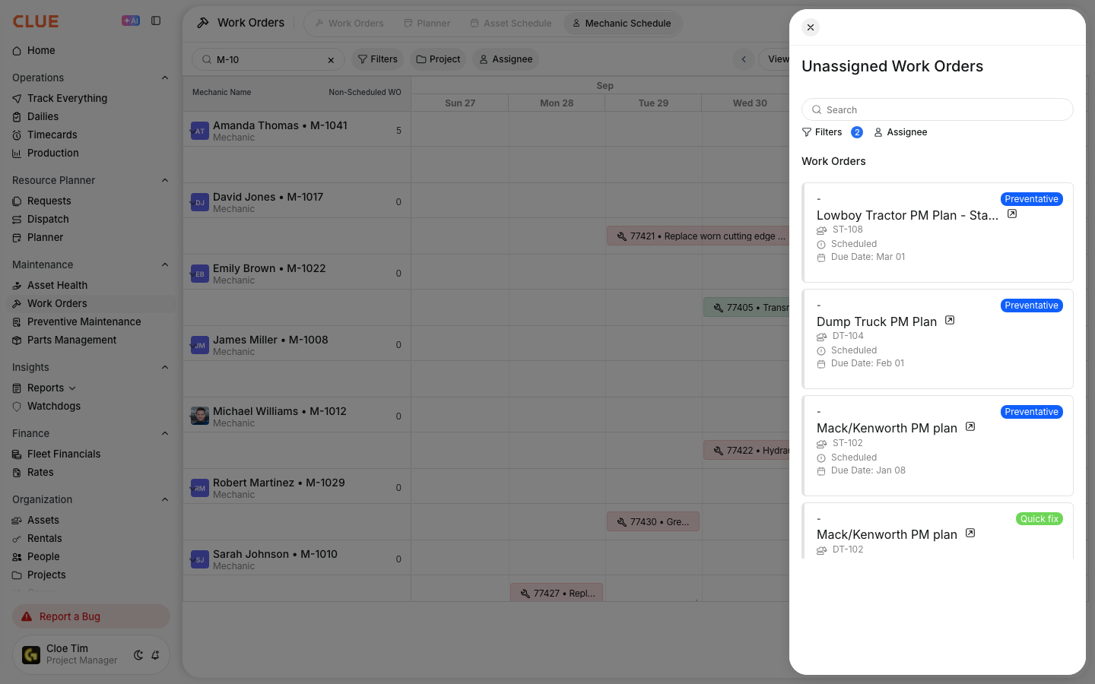Toggle dark mode moon icon
The image size is (1095, 684).
pos(138,655)
